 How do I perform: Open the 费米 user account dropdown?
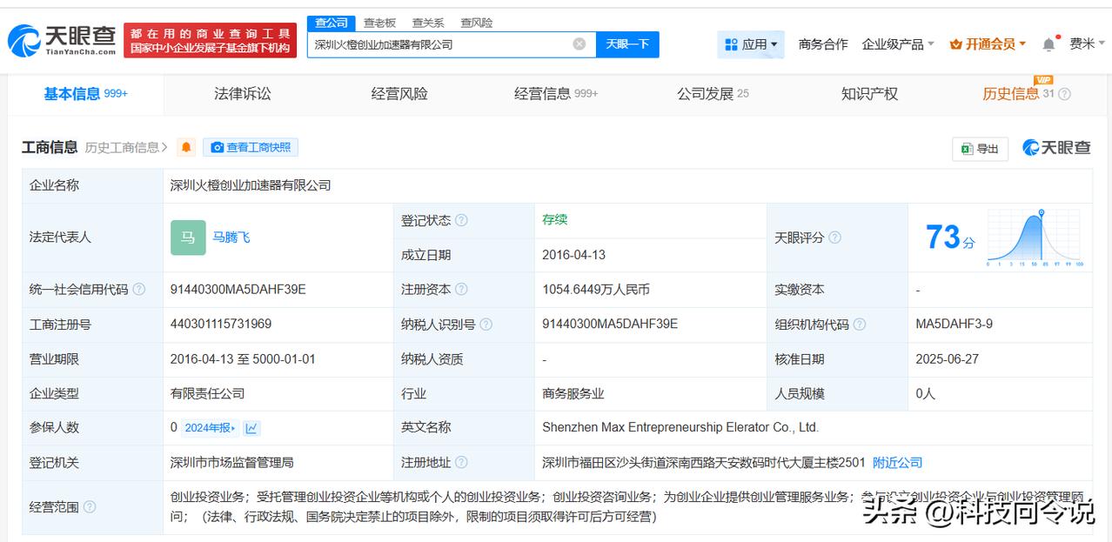(x=1087, y=44)
